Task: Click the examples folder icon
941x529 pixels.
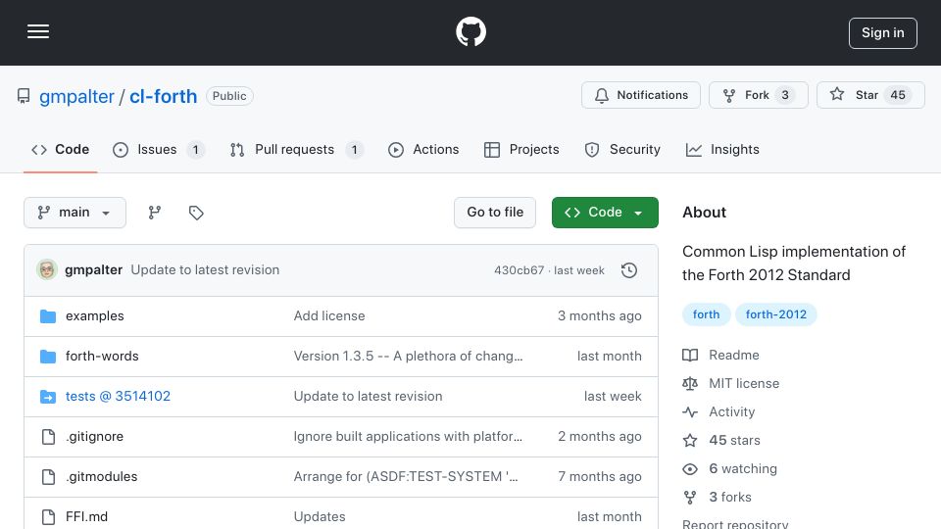Action: [48, 316]
